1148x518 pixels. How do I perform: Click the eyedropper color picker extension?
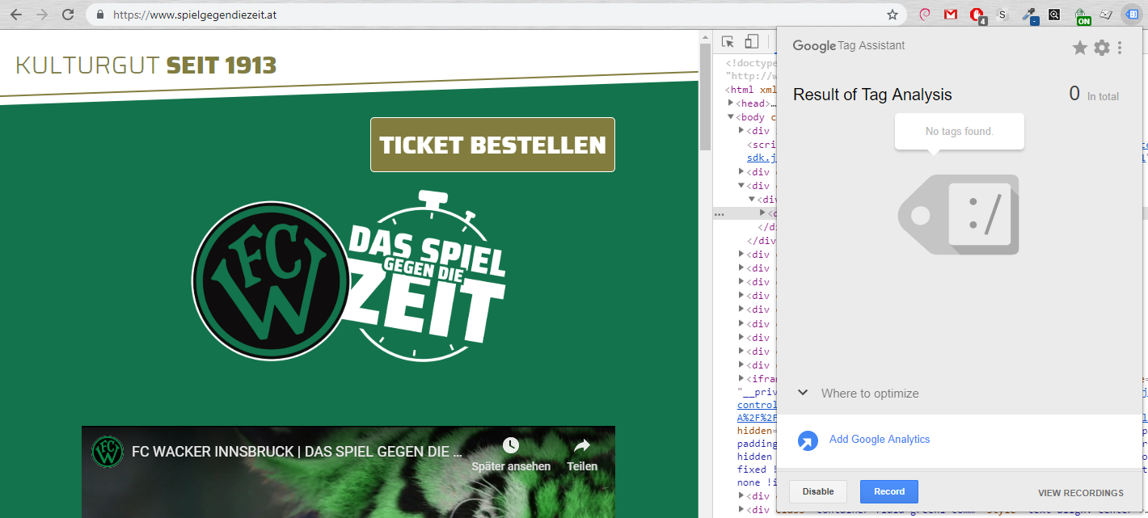coord(1029,15)
